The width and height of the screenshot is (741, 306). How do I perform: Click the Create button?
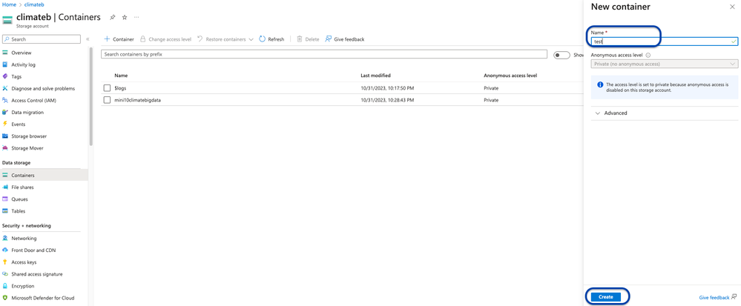pyautogui.click(x=605, y=297)
